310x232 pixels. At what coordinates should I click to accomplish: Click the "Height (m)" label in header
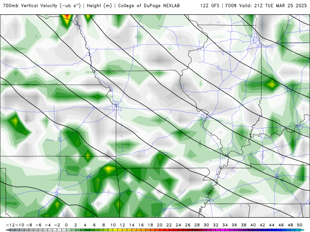pos(99,6)
